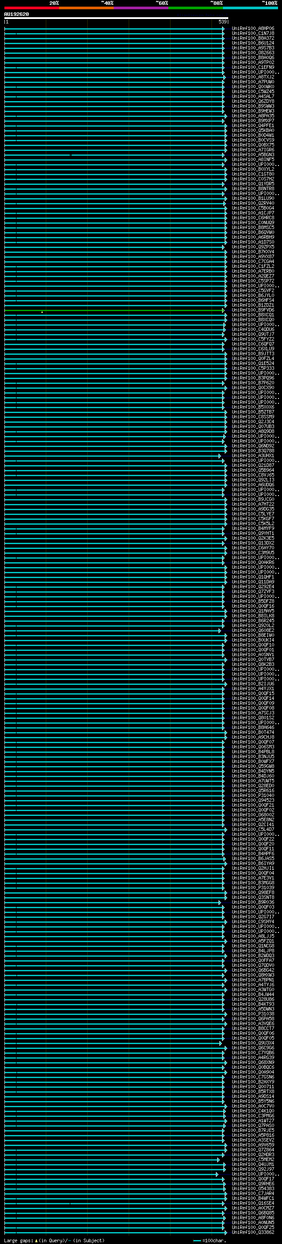This screenshot has height=1244, width=282.
Task: Select the UniRef100_B8H646 label
Action: pos(253,727)
